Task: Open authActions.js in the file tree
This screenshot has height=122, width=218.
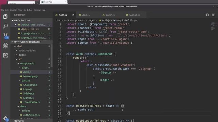Action: [31, 115]
